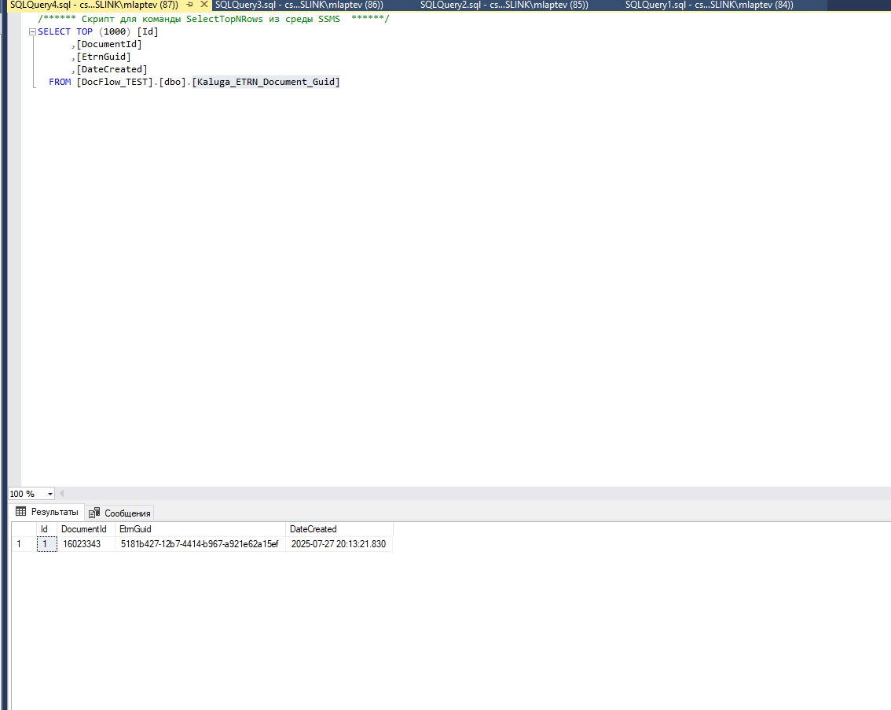This screenshot has width=891, height=710.
Task: Pin the SQLQuery4.sql tab
Action: point(190,5)
